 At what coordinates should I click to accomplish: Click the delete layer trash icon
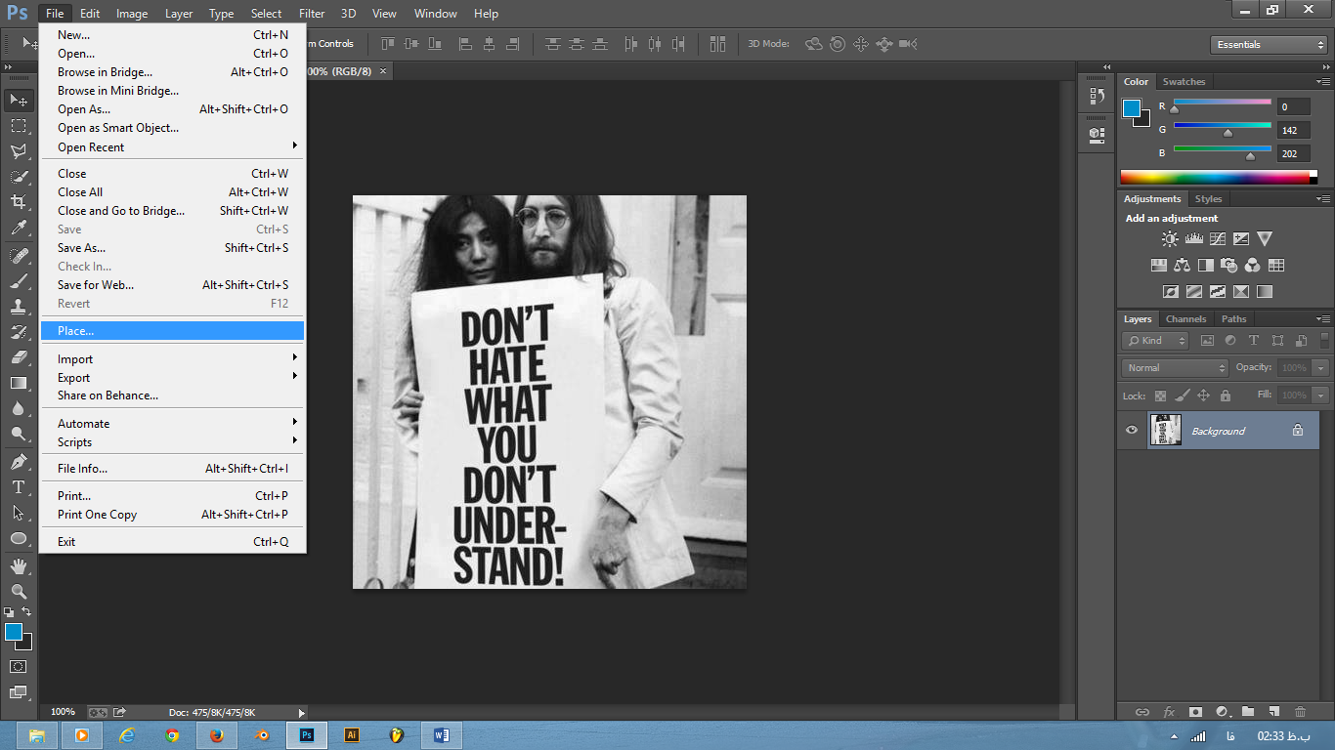pyautogui.click(x=1300, y=712)
